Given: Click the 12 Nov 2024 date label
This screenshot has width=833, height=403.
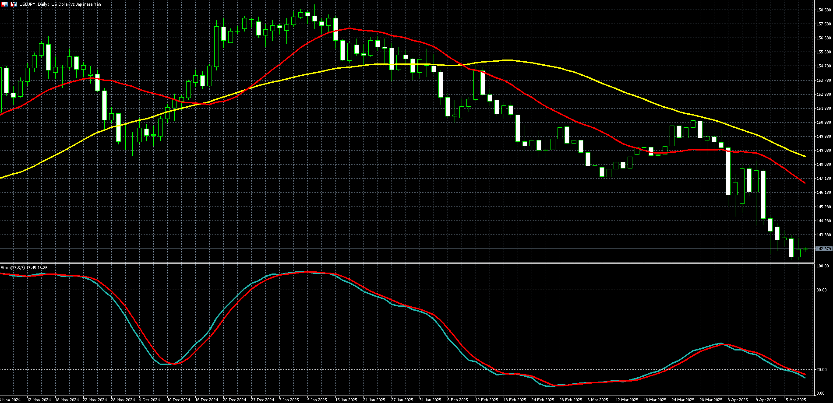Looking at the screenshot, I should (39, 399).
